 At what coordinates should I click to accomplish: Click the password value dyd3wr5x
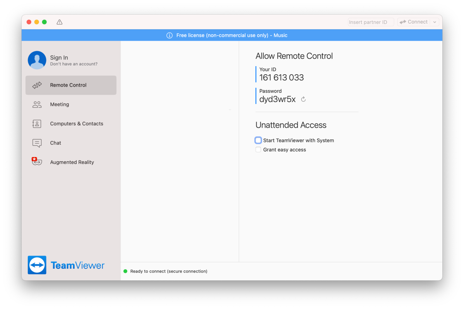(x=278, y=99)
